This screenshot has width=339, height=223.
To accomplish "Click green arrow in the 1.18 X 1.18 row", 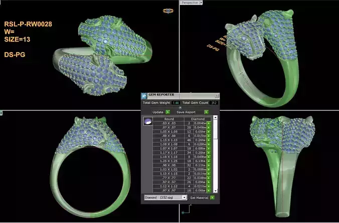I will 209,157.
